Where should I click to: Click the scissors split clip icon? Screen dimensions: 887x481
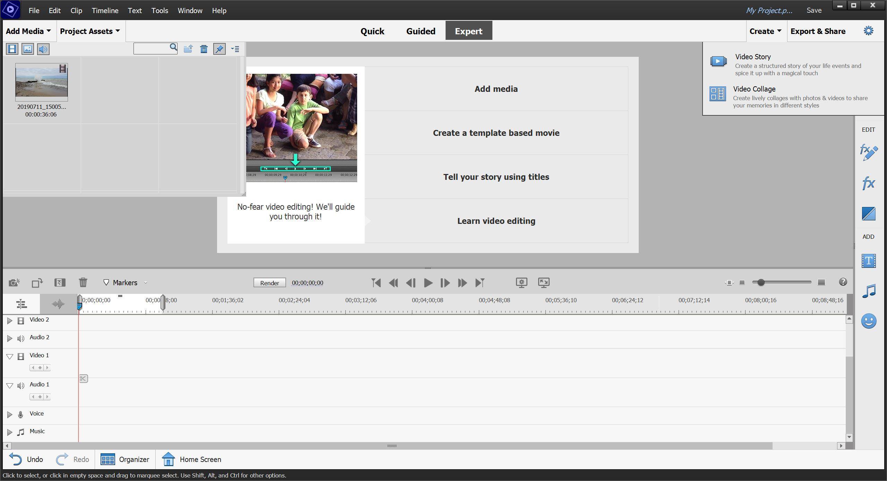(x=83, y=378)
